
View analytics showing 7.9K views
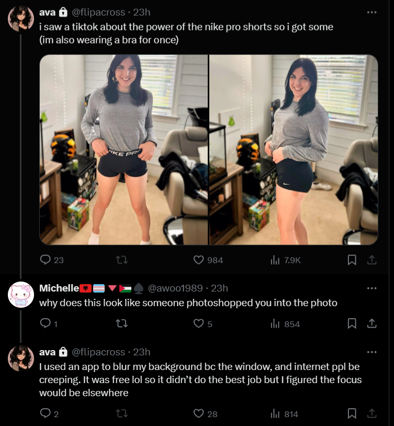pos(285,260)
